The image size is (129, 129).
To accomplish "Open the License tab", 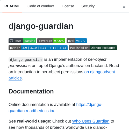I will (x=68, y=6).
